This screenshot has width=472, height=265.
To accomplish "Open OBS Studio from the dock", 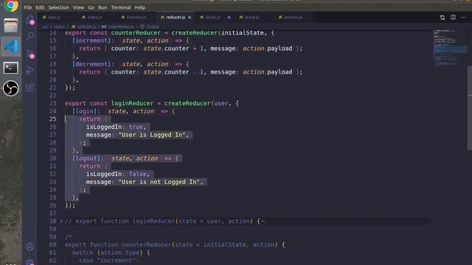I will [x=11, y=88].
